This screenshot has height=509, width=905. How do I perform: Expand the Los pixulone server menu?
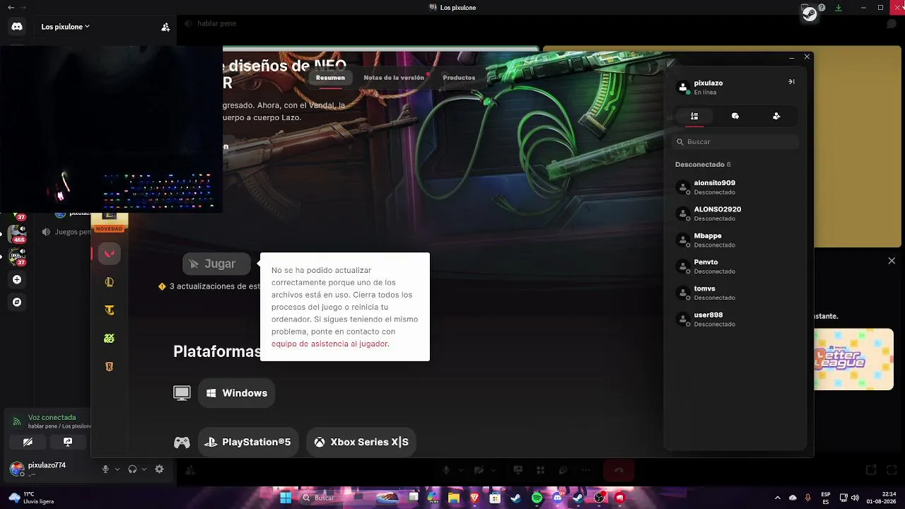click(x=65, y=27)
